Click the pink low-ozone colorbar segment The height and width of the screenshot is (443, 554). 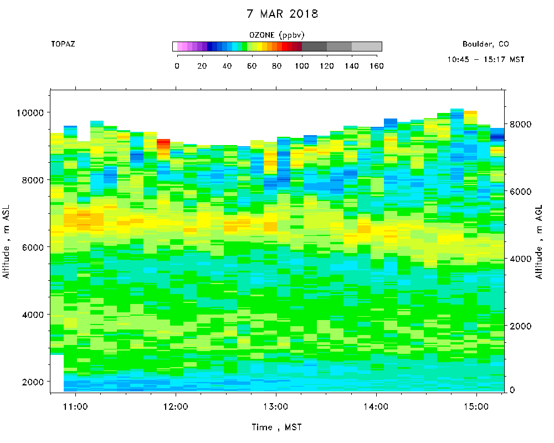click(180, 47)
